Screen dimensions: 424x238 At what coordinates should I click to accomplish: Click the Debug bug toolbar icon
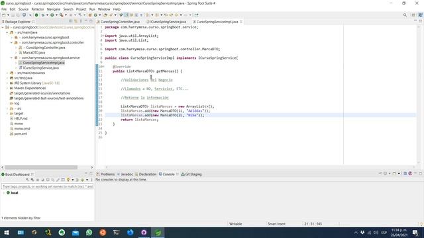coord(43,15)
